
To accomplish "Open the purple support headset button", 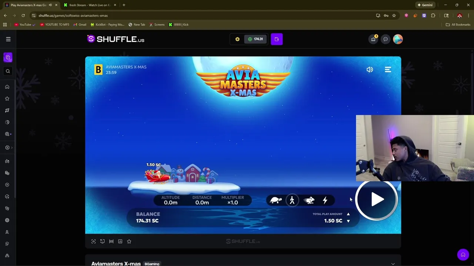I will coord(463,255).
